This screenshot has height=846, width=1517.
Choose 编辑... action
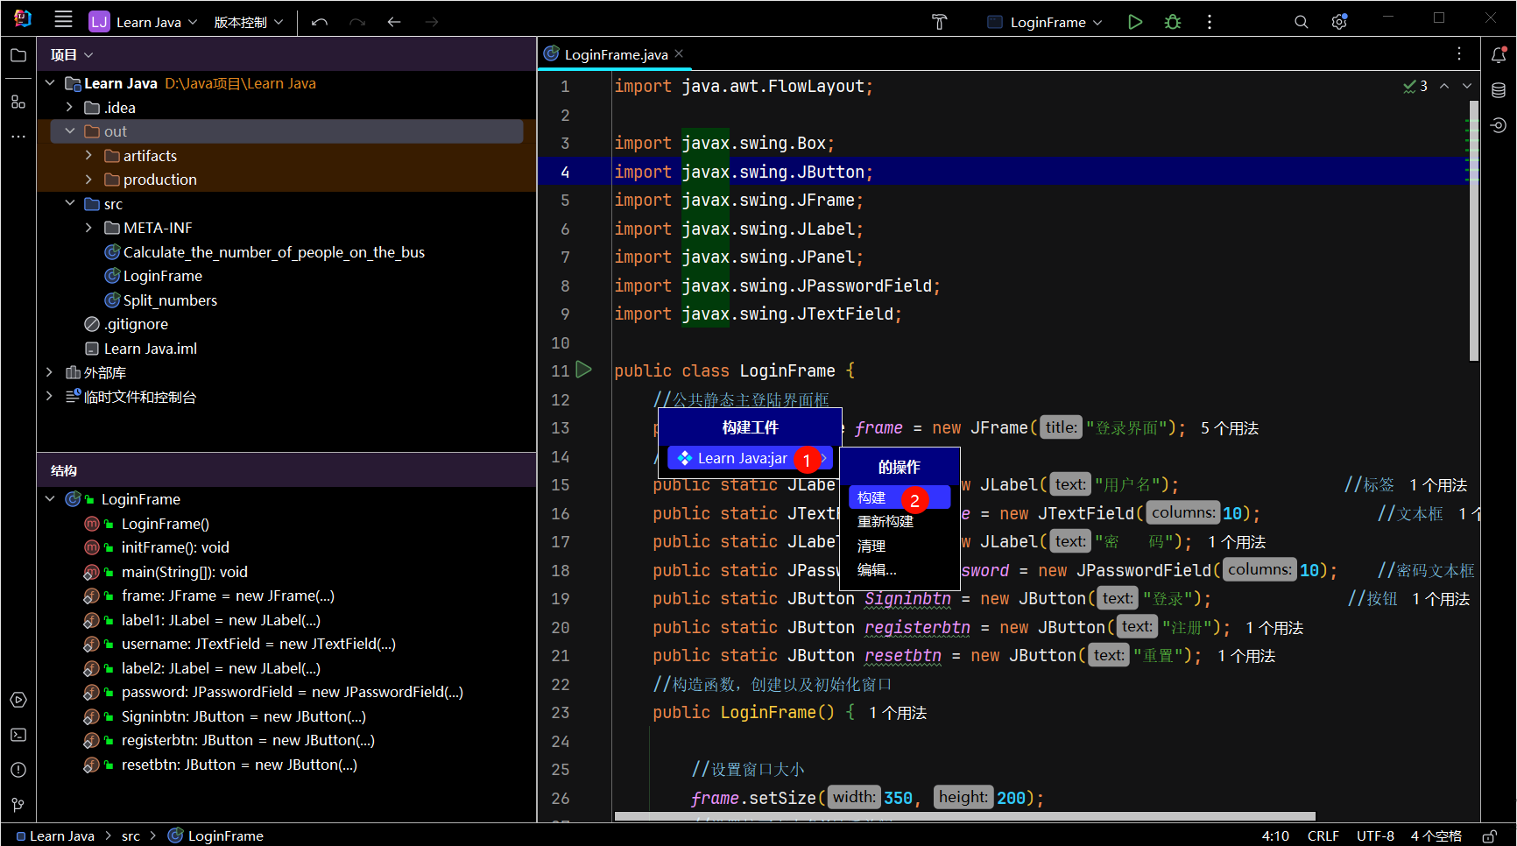point(900,570)
